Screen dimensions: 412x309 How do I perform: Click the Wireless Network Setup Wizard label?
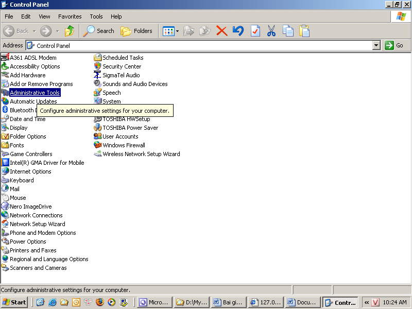pyautogui.click(x=141, y=154)
